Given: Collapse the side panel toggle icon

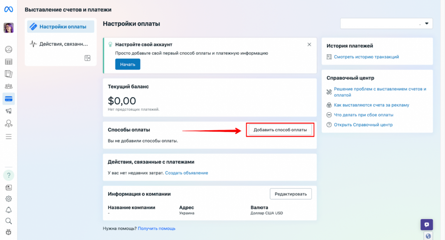Looking at the screenshot, I should (x=87, y=58).
